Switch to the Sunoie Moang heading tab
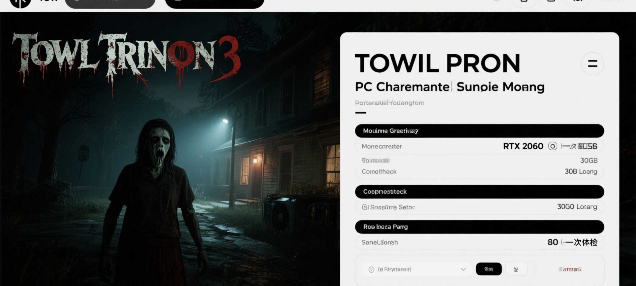 coord(501,87)
